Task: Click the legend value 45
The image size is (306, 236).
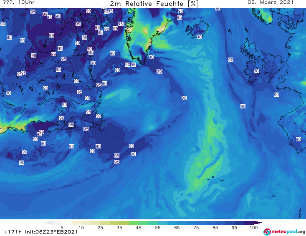Action: [139, 228]
